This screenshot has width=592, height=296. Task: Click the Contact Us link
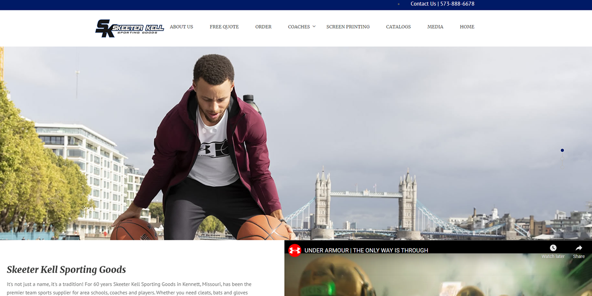(423, 4)
